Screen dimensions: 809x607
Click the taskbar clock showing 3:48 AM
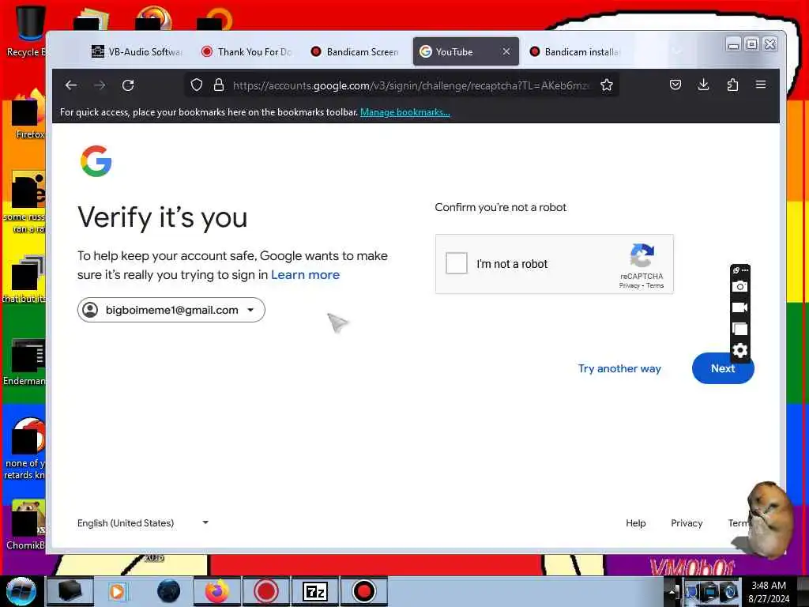768,591
